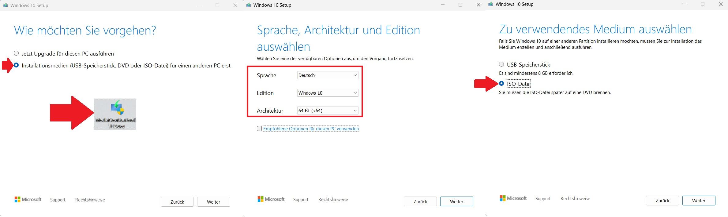
Task: Click Weiter in right window
Action: click(699, 201)
